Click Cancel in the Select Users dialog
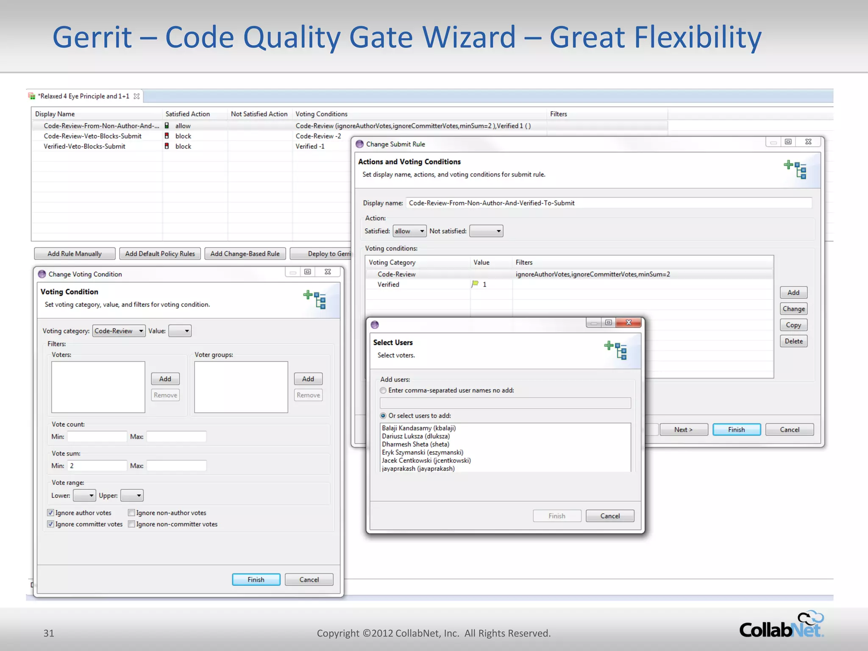The width and height of the screenshot is (868, 651). click(610, 516)
